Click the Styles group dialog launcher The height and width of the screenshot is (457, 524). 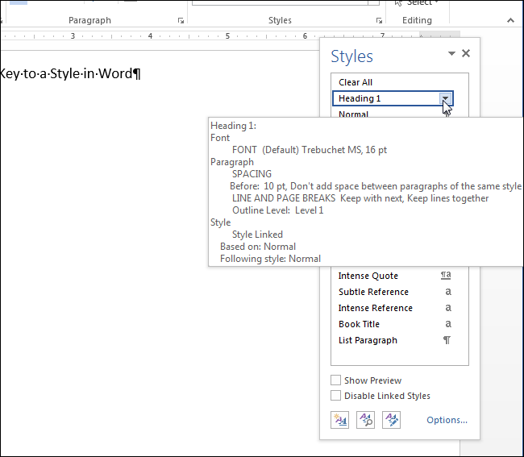tap(379, 21)
